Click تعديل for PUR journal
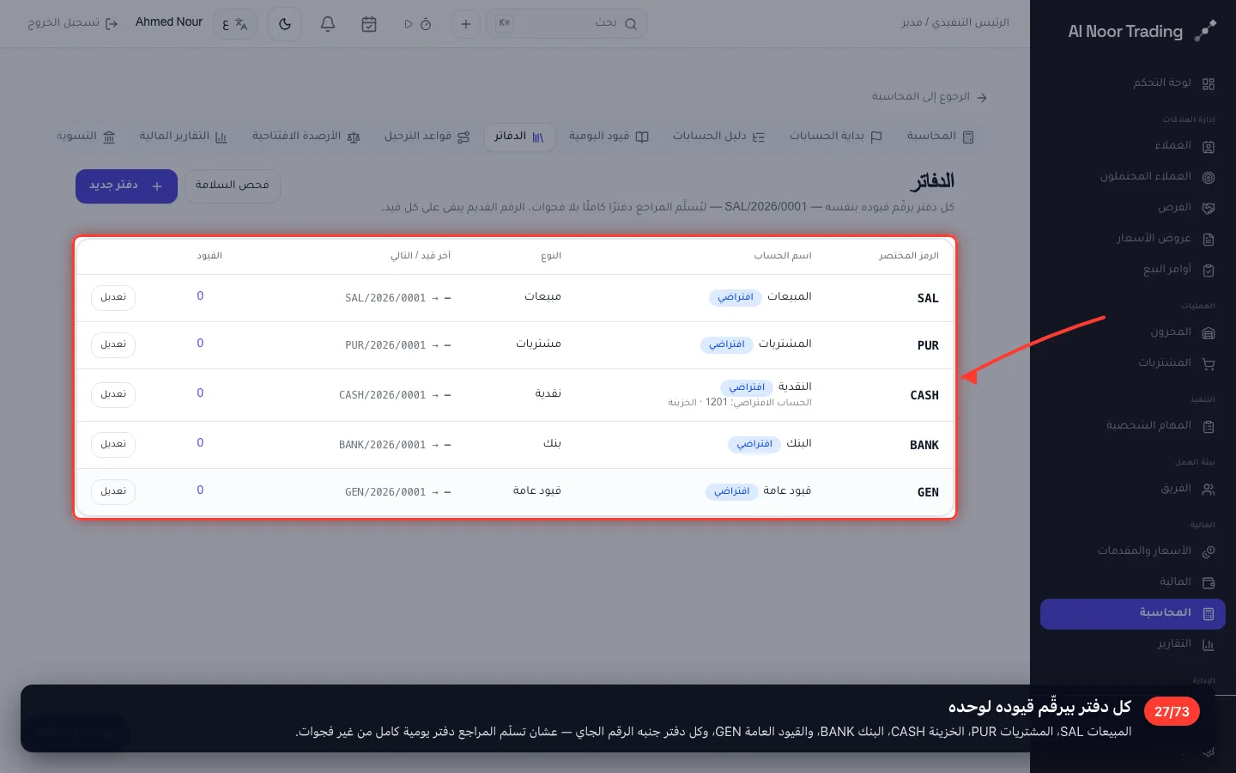 pos(113,344)
